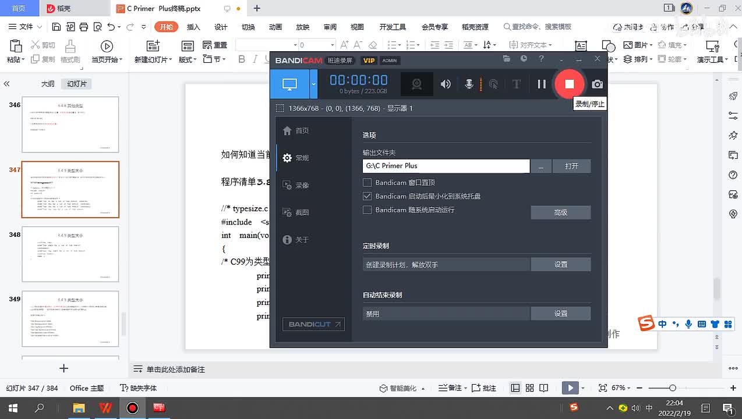Adjust the zoom slider handle

(x=673, y=388)
